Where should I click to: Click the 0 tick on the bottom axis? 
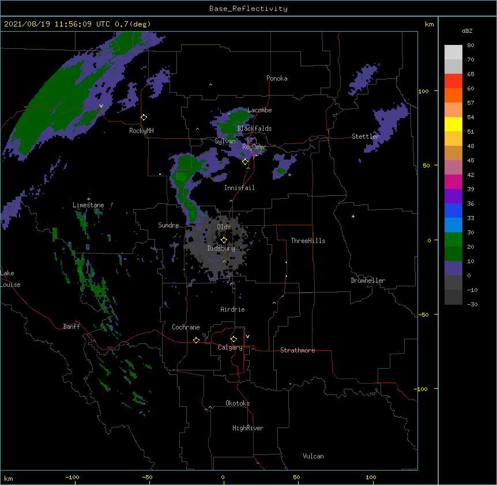[223, 477]
